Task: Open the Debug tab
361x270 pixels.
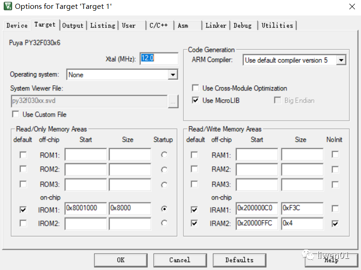Action: coord(243,26)
